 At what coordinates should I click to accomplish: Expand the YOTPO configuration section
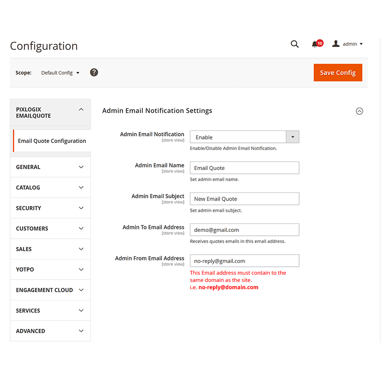tap(50, 269)
